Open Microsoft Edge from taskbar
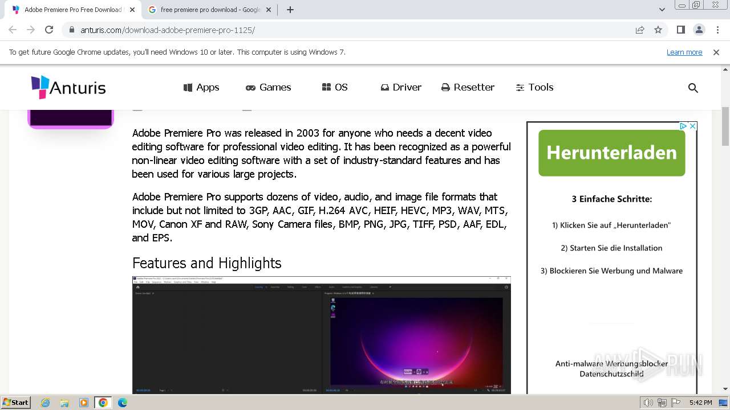This screenshot has height=410, width=730. (x=123, y=403)
